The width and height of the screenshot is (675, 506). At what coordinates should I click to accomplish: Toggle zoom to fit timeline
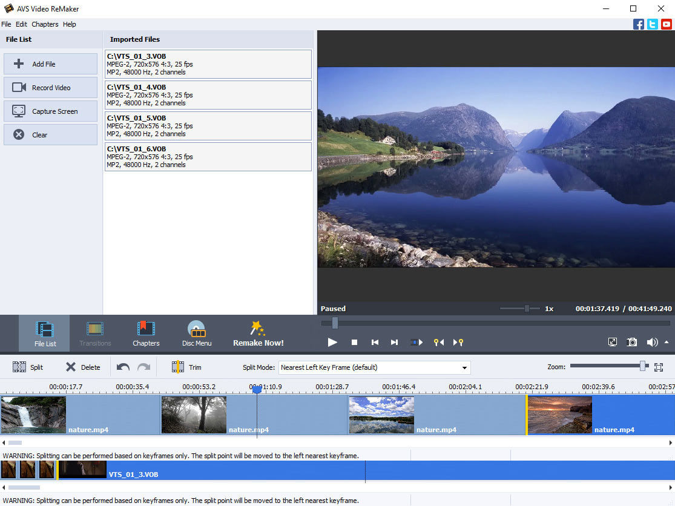tap(658, 367)
